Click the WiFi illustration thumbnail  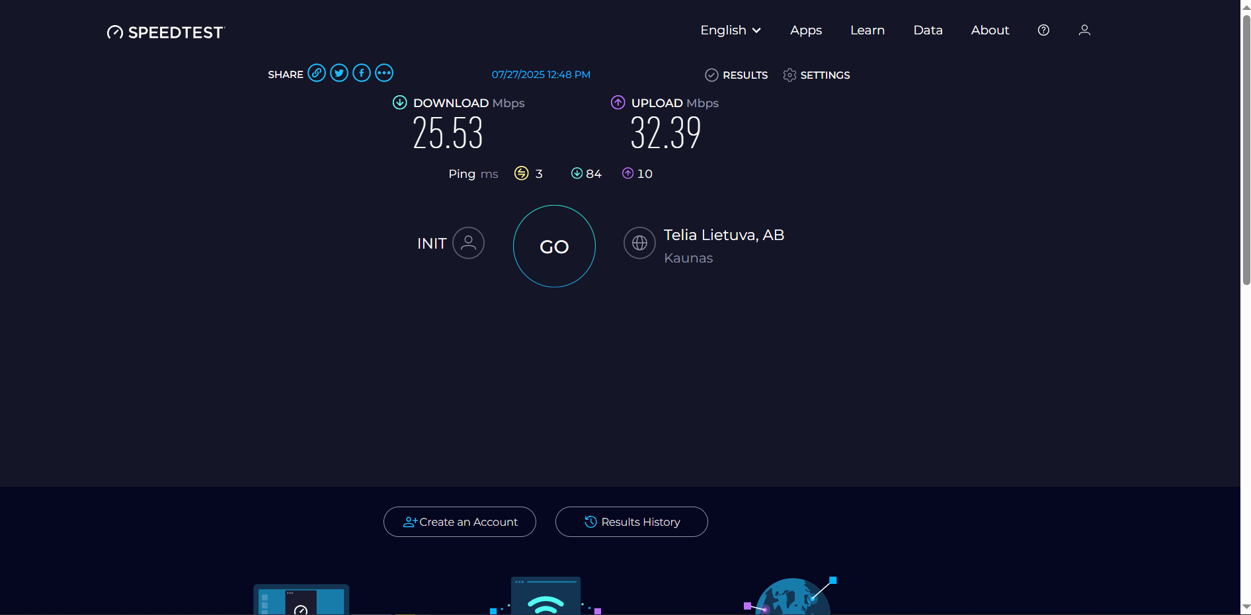click(x=545, y=595)
